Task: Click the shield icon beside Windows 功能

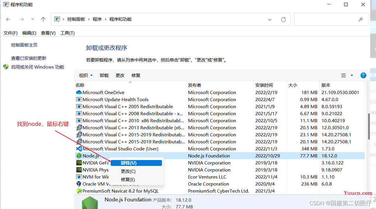Action: point(6,67)
